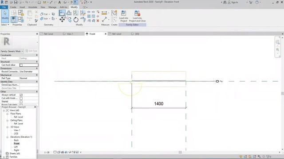The width and height of the screenshot is (284, 159).
Task: Click the Print icon in quick access
Action: tap(39, 2)
